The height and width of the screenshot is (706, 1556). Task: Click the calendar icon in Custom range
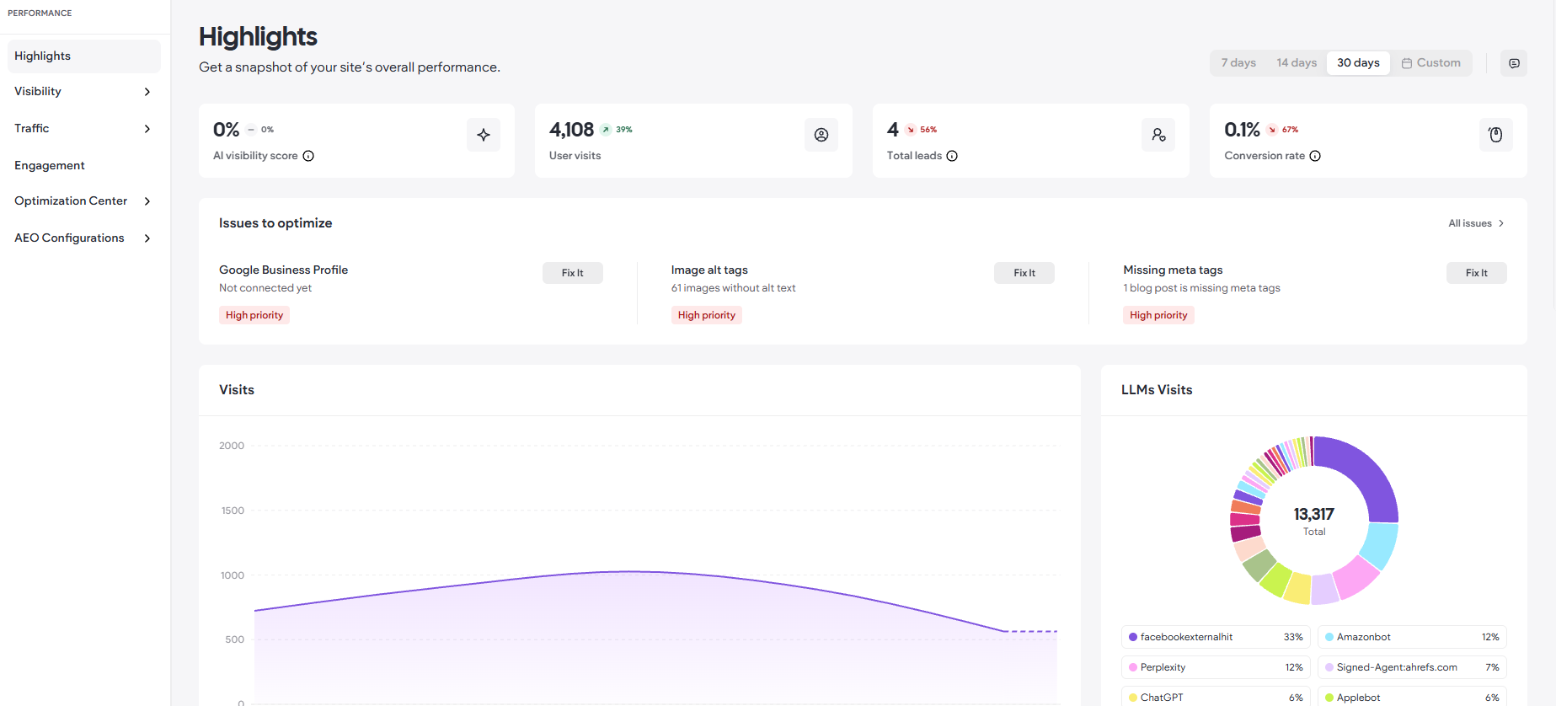[x=1407, y=63]
